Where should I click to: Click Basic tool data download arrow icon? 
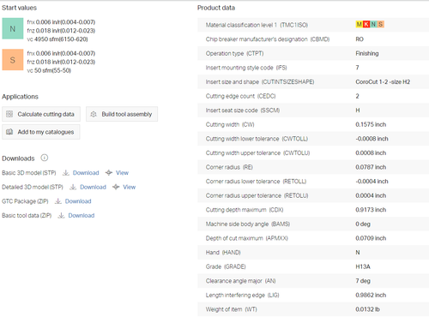pyautogui.click(x=61, y=216)
